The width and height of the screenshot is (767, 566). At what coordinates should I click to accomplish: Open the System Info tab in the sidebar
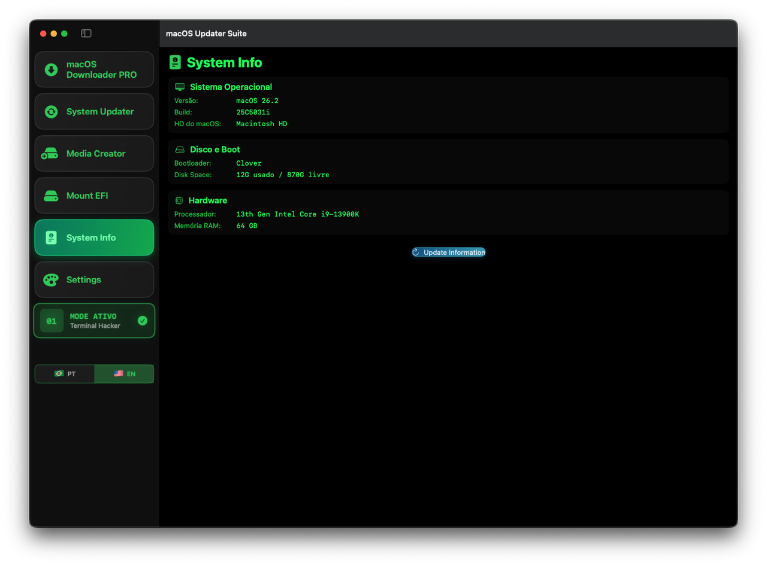click(x=94, y=238)
